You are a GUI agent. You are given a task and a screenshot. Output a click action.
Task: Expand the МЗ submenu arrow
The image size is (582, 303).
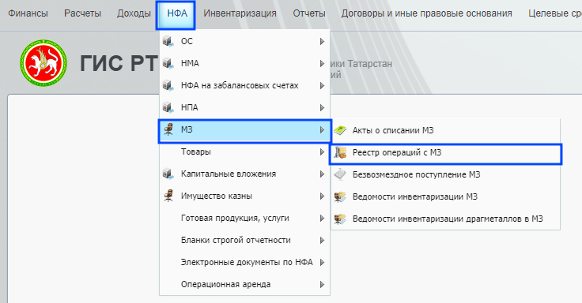(322, 130)
